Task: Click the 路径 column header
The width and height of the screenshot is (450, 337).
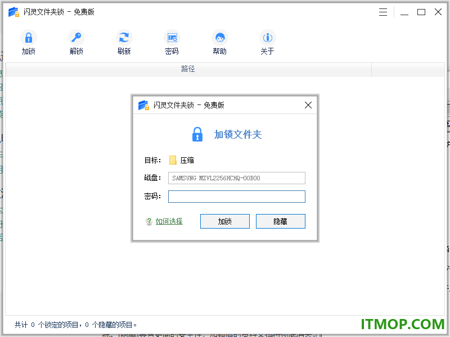Action: click(x=188, y=69)
